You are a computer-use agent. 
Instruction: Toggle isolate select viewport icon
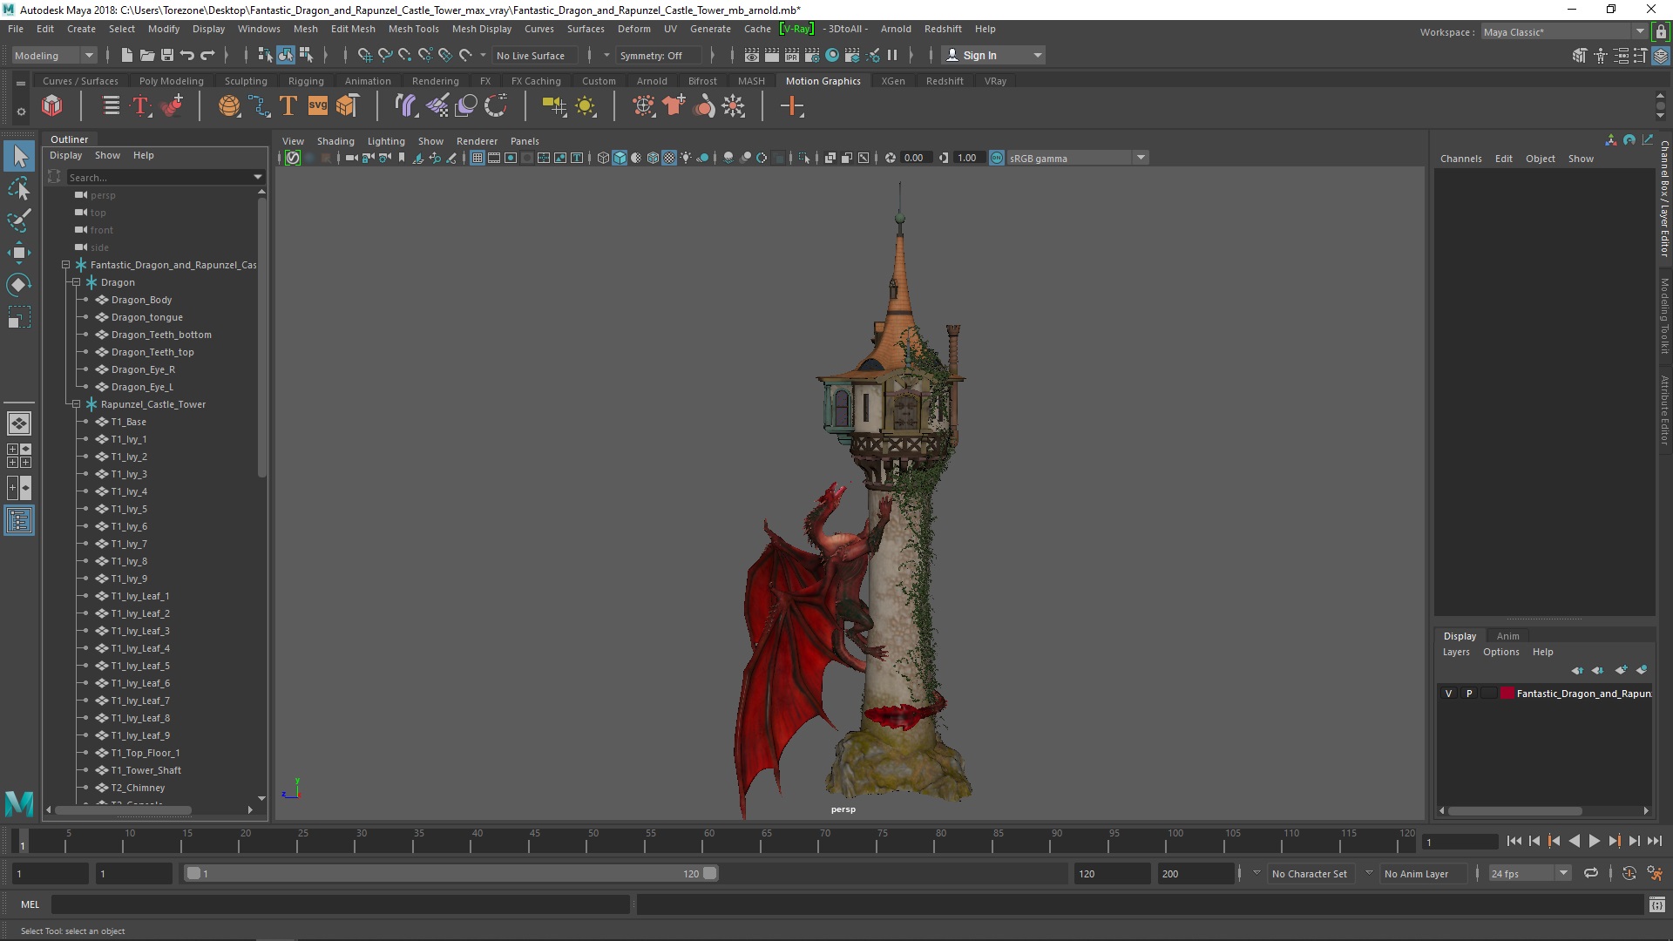(804, 158)
